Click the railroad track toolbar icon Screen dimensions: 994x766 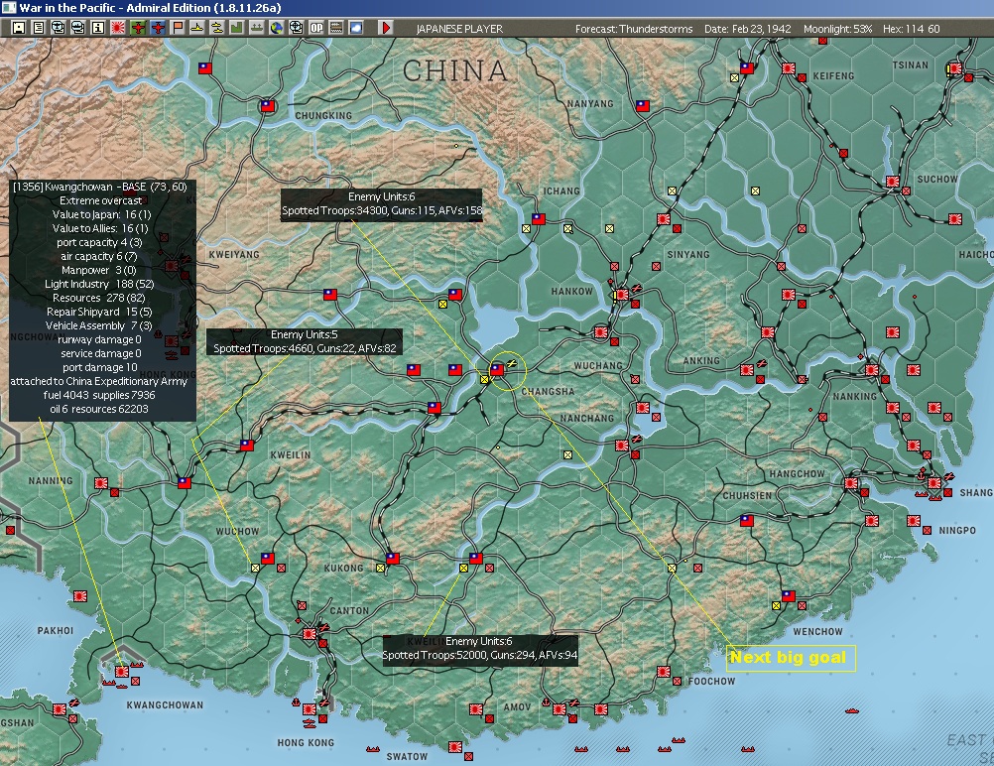[336, 27]
